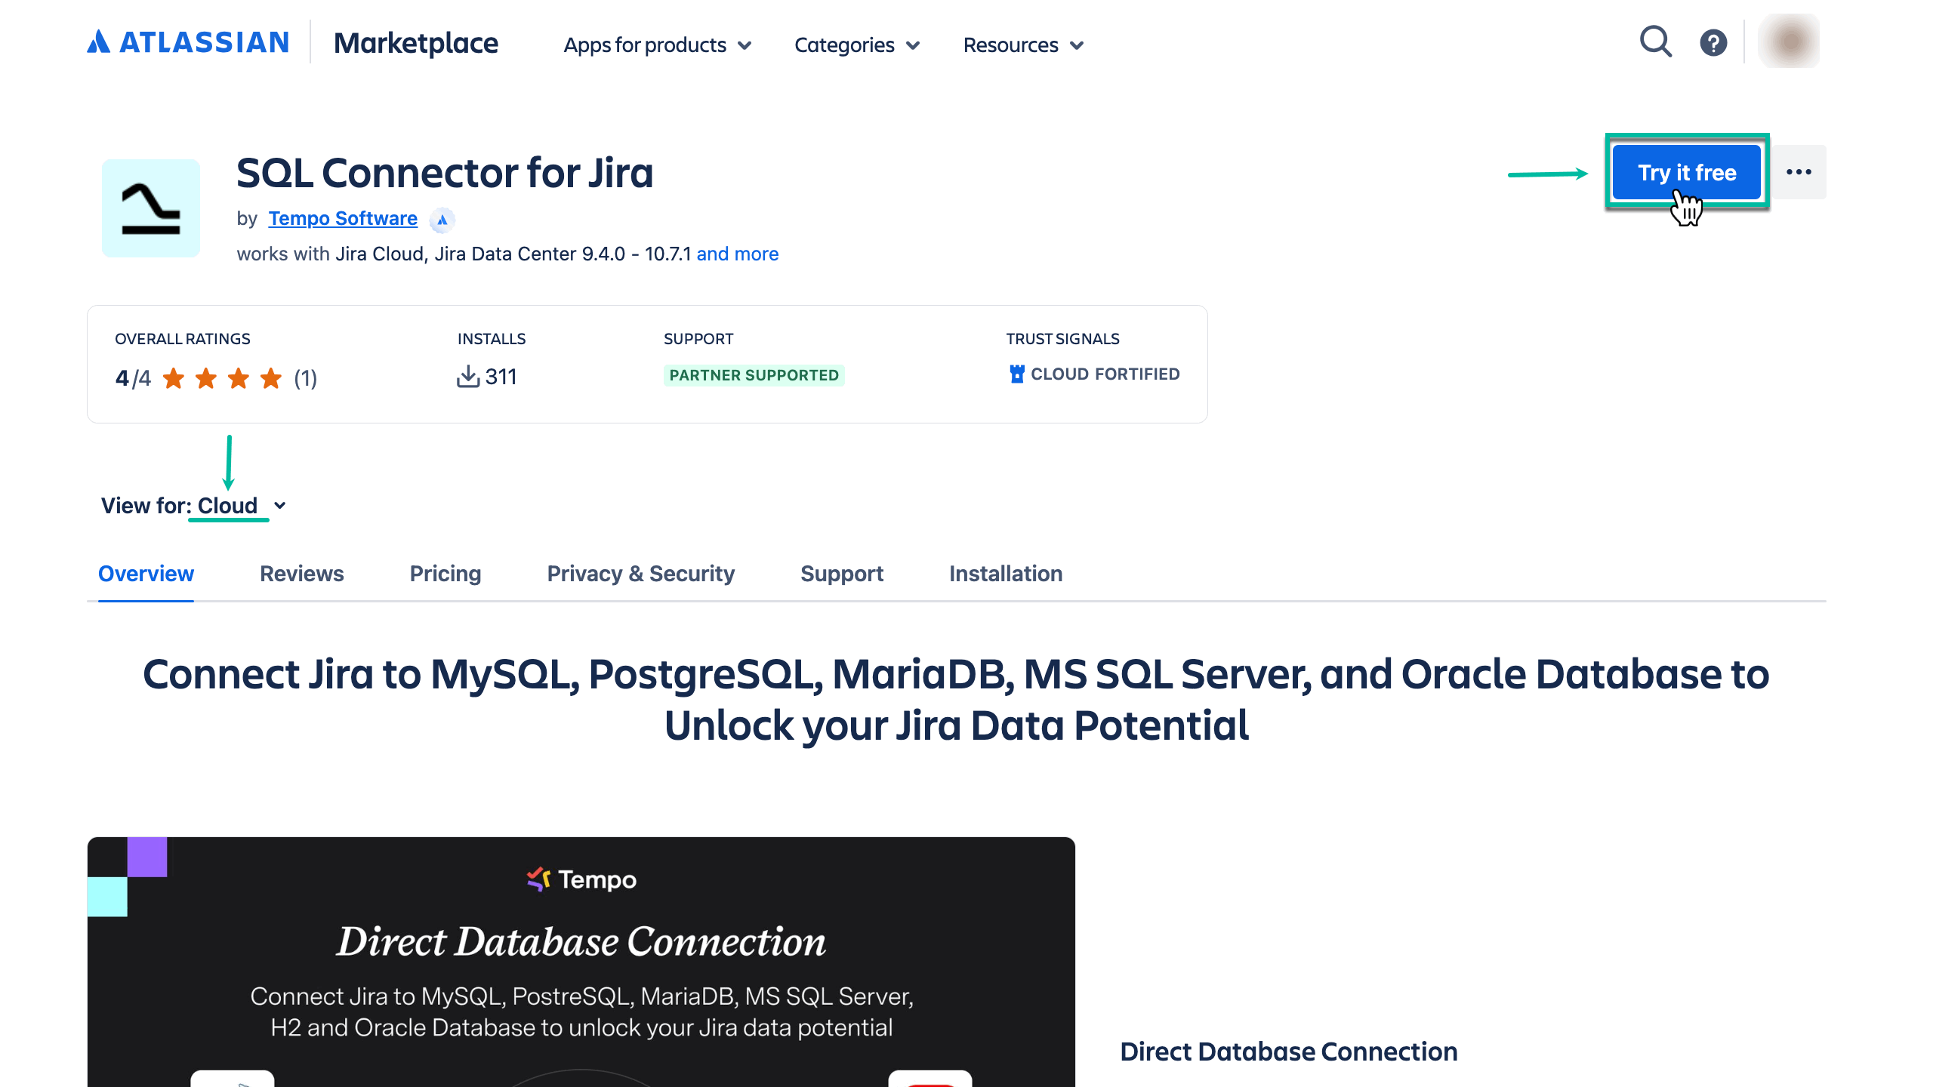Switch to the Pricing tab
The width and height of the screenshot is (1933, 1087).
click(445, 574)
